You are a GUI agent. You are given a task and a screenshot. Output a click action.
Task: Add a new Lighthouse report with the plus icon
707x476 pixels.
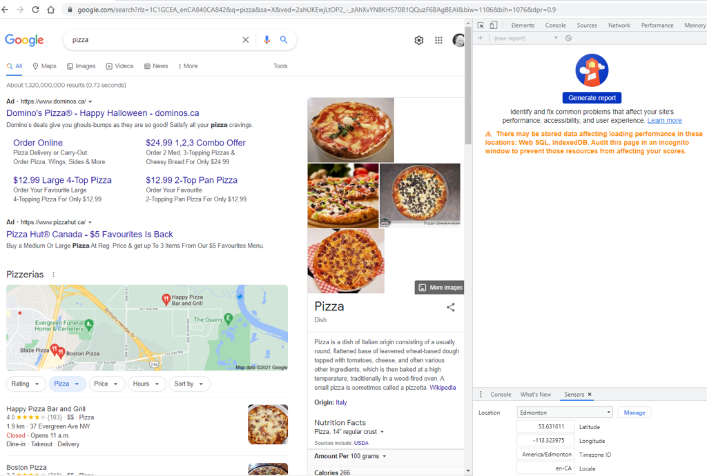(x=481, y=38)
